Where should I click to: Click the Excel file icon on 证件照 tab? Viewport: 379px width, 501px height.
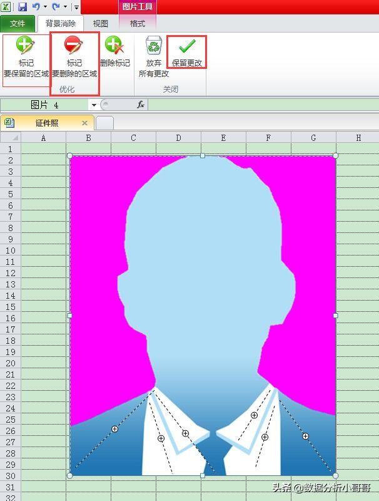pyautogui.click(x=9, y=123)
